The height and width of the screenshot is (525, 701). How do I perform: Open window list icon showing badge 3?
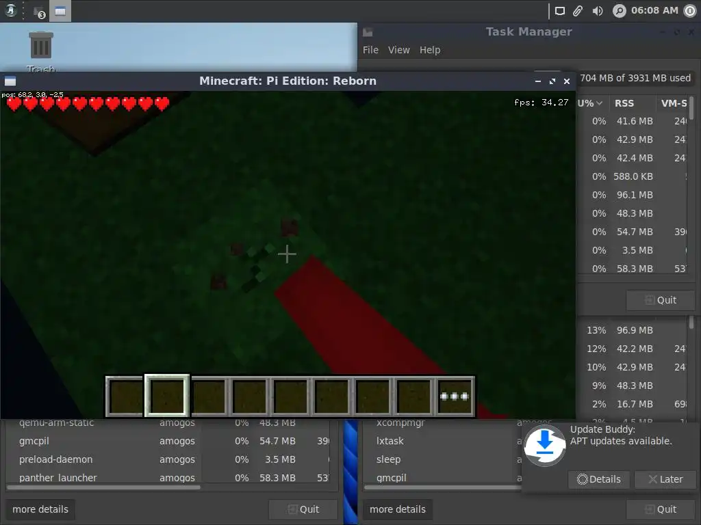tap(39, 12)
